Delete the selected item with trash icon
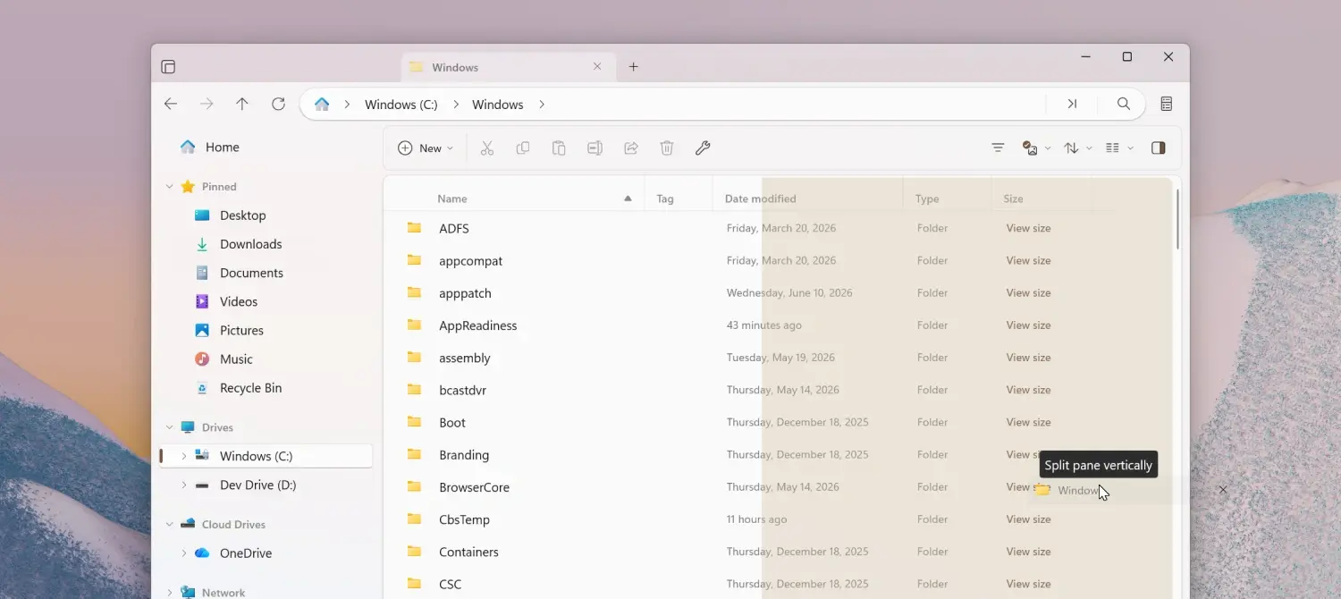This screenshot has width=1341, height=599. (667, 148)
